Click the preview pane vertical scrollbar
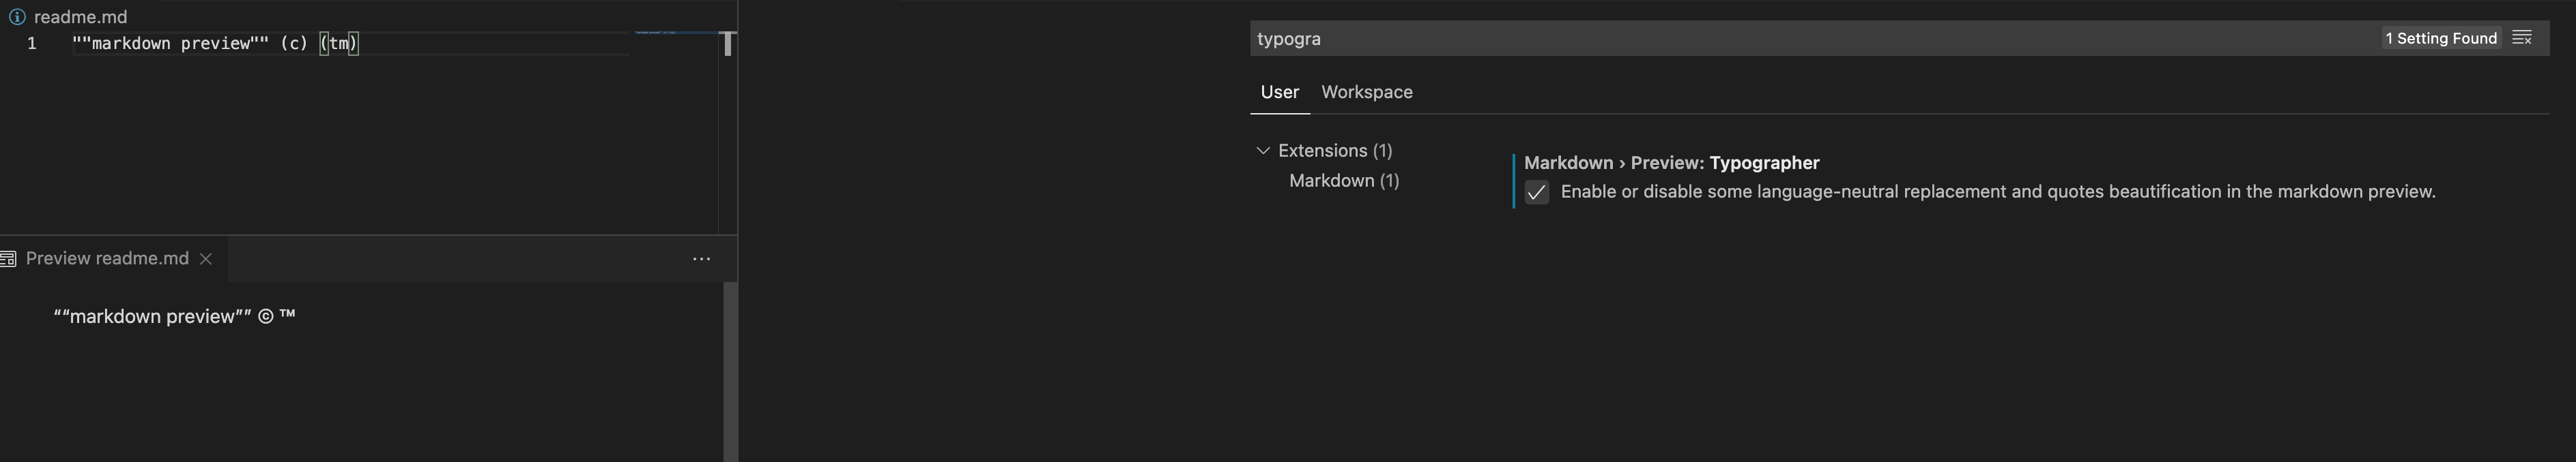 [730, 371]
